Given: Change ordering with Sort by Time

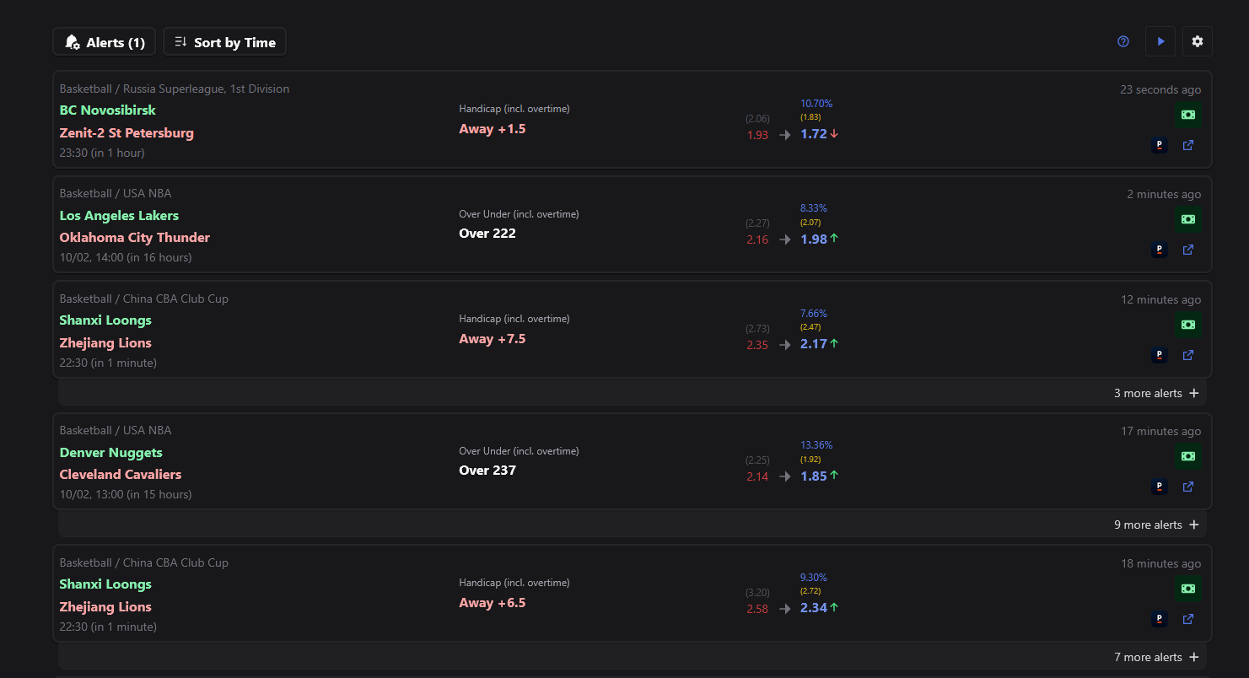Looking at the screenshot, I should click(225, 42).
